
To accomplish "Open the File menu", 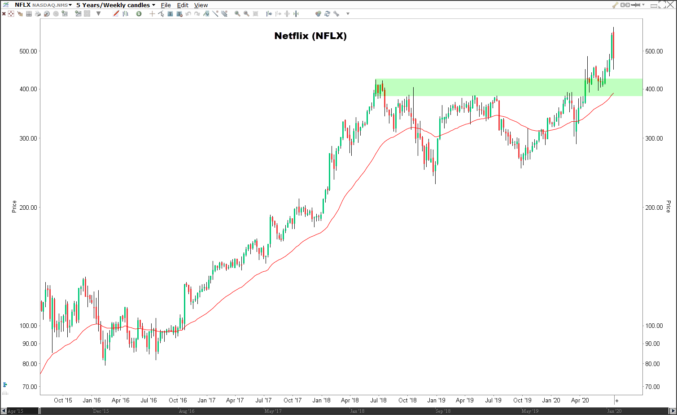I will [x=166, y=5].
